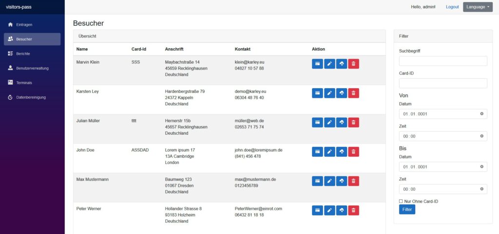Click the Bis Zeit time field
The height and width of the screenshot is (234, 499).
(x=443, y=189)
